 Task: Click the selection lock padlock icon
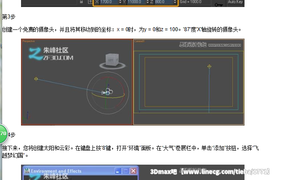(81, 2)
